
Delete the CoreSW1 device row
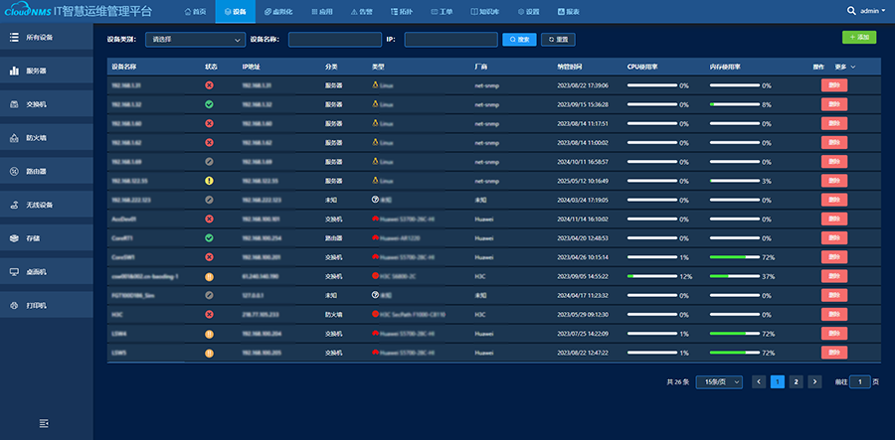pos(834,257)
